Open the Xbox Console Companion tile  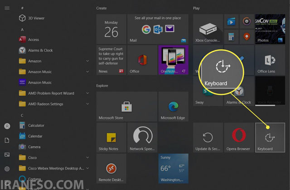(x=208, y=29)
